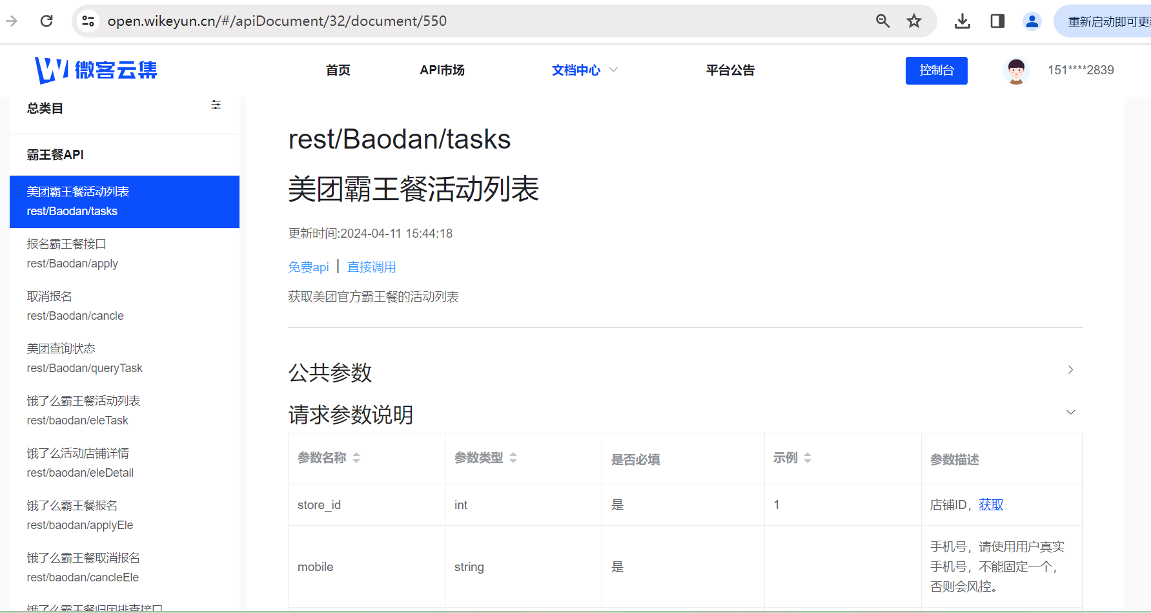Screen dimensions: 1151x613
Task: Sort by 参数名称 column
Action: [356, 458]
